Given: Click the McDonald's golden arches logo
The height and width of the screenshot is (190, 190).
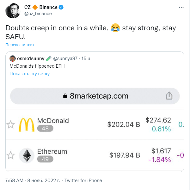Looking at the screenshot, I should click(x=27, y=125).
